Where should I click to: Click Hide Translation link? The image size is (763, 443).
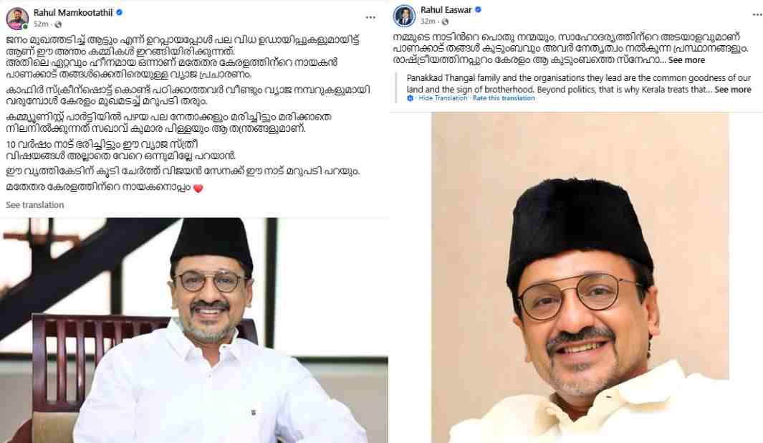443,98
